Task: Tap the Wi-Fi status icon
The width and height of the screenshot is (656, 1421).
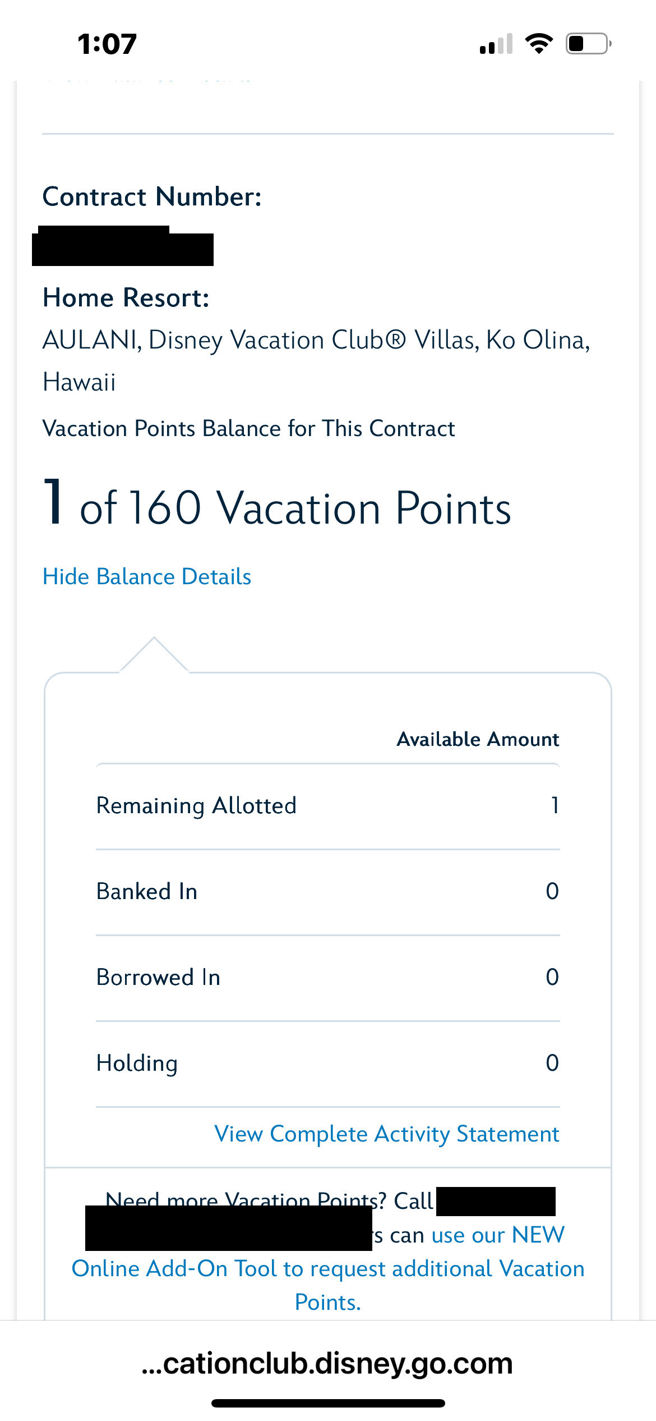Action: tap(538, 44)
